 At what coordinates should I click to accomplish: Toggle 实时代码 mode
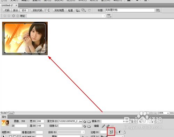point(37,10)
